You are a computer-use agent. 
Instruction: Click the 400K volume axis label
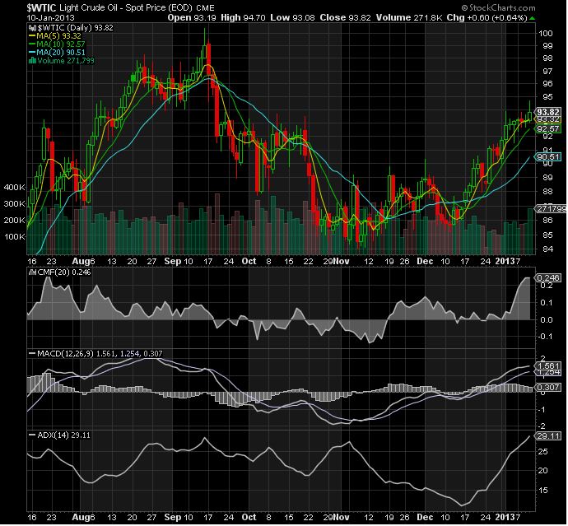point(15,188)
